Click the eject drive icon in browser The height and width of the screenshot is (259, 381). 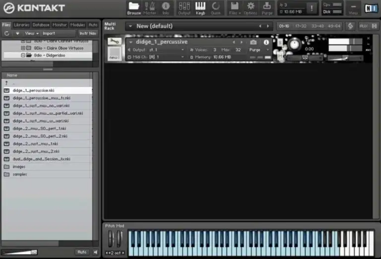(17, 34)
